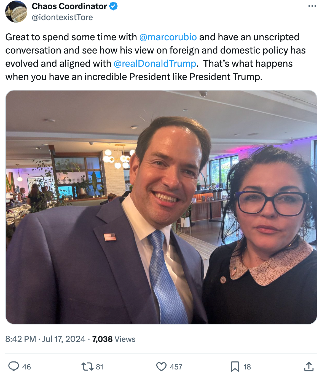
Task: Open the attached selfie photo
Action: point(161,207)
